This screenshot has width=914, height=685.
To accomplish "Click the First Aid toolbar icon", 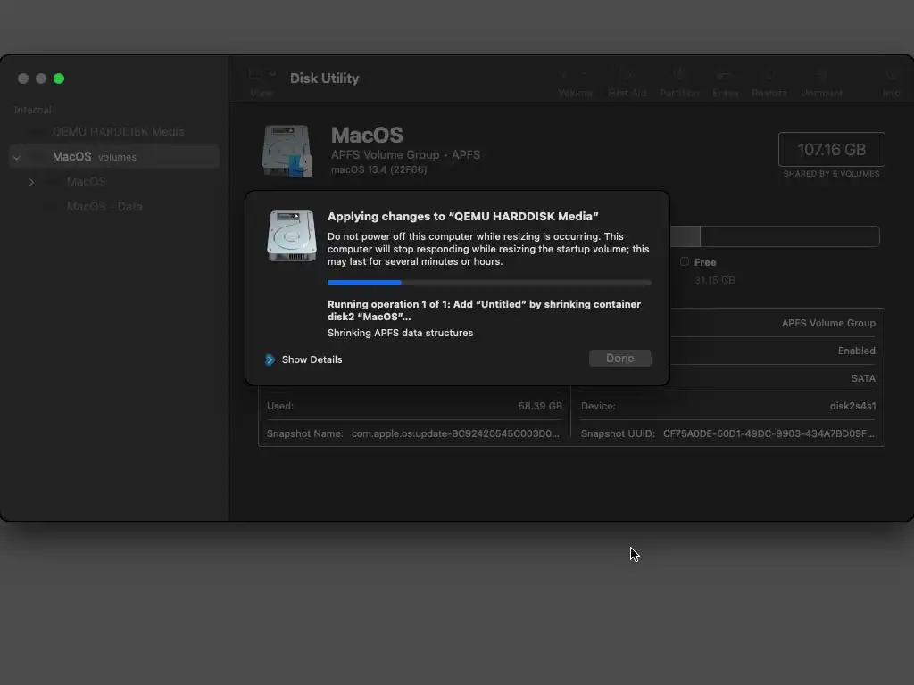I will point(627,75).
